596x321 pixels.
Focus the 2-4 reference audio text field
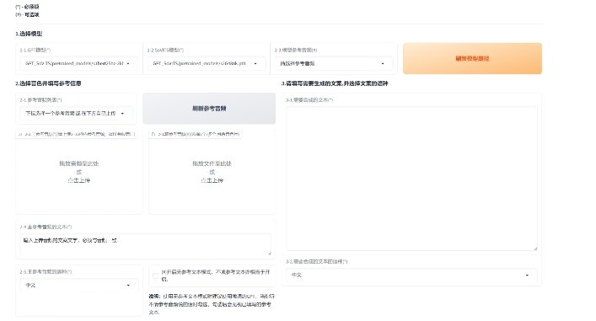click(x=145, y=244)
